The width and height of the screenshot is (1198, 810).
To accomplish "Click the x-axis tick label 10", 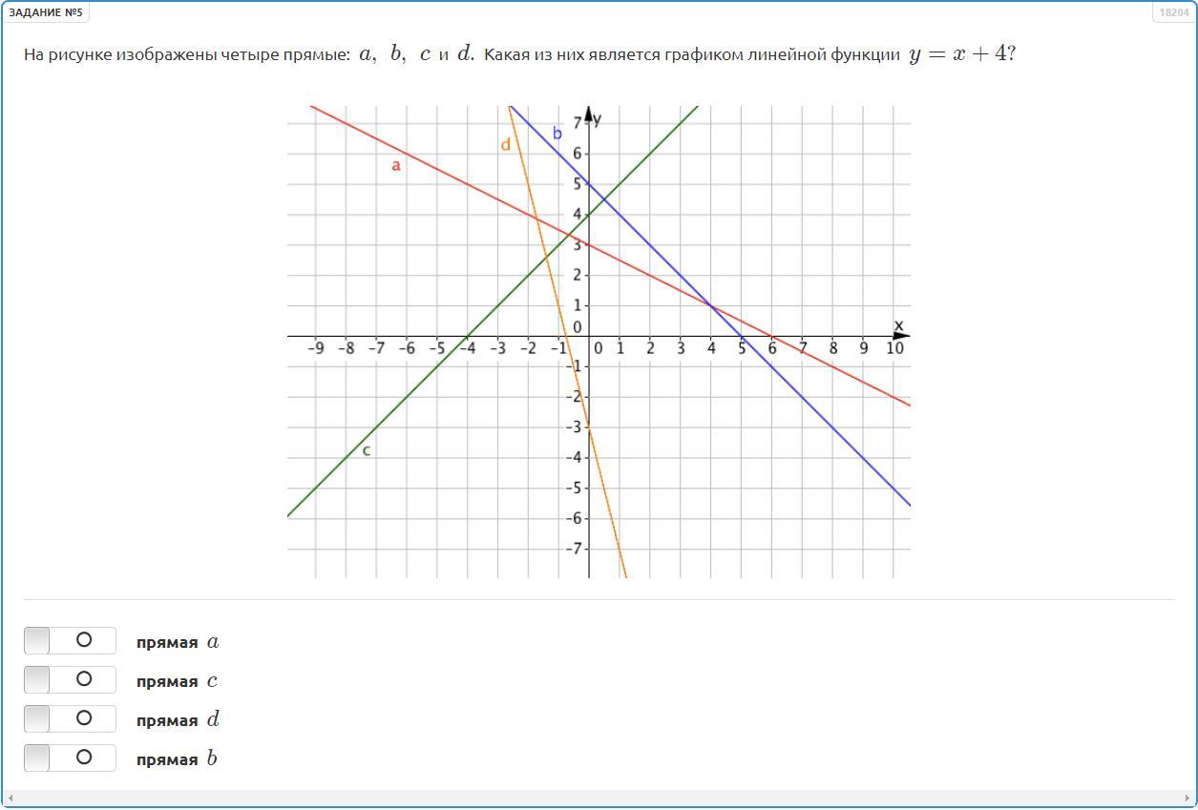I will (x=894, y=348).
